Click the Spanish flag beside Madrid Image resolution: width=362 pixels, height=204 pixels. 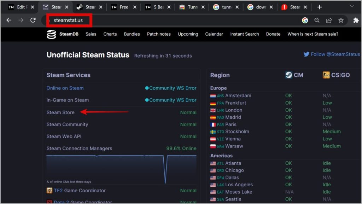[x=213, y=117]
